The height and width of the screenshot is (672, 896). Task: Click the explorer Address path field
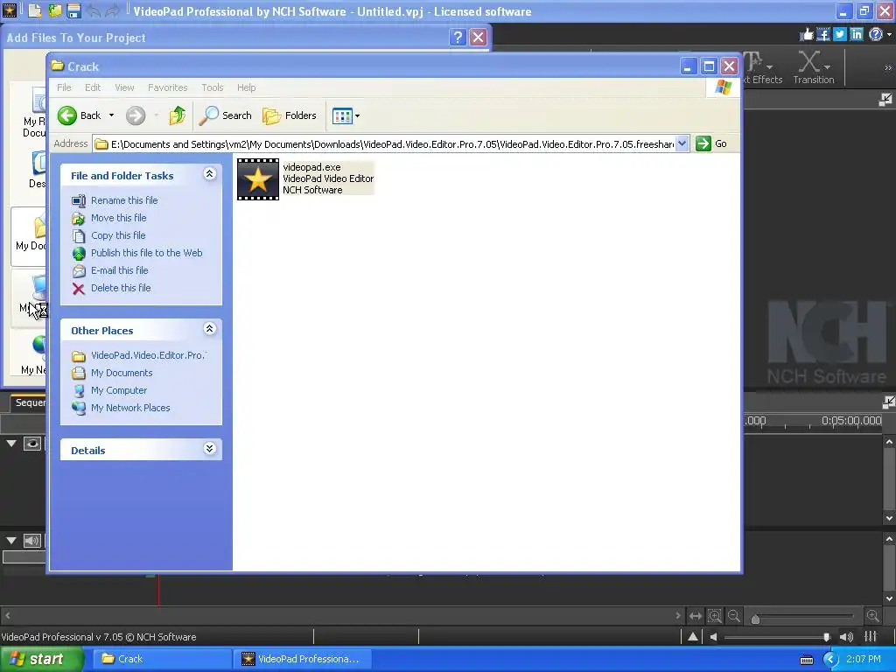click(x=392, y=144)
